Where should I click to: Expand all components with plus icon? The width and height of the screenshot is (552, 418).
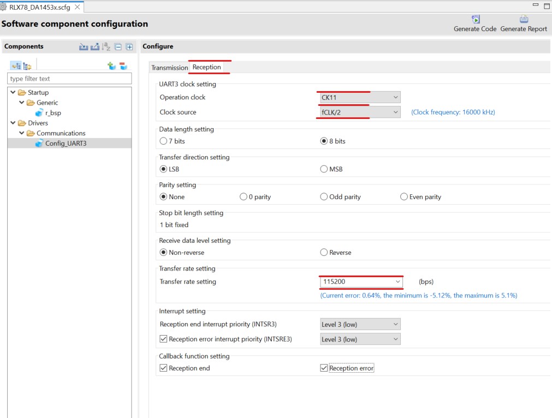(x=129, y=47)
